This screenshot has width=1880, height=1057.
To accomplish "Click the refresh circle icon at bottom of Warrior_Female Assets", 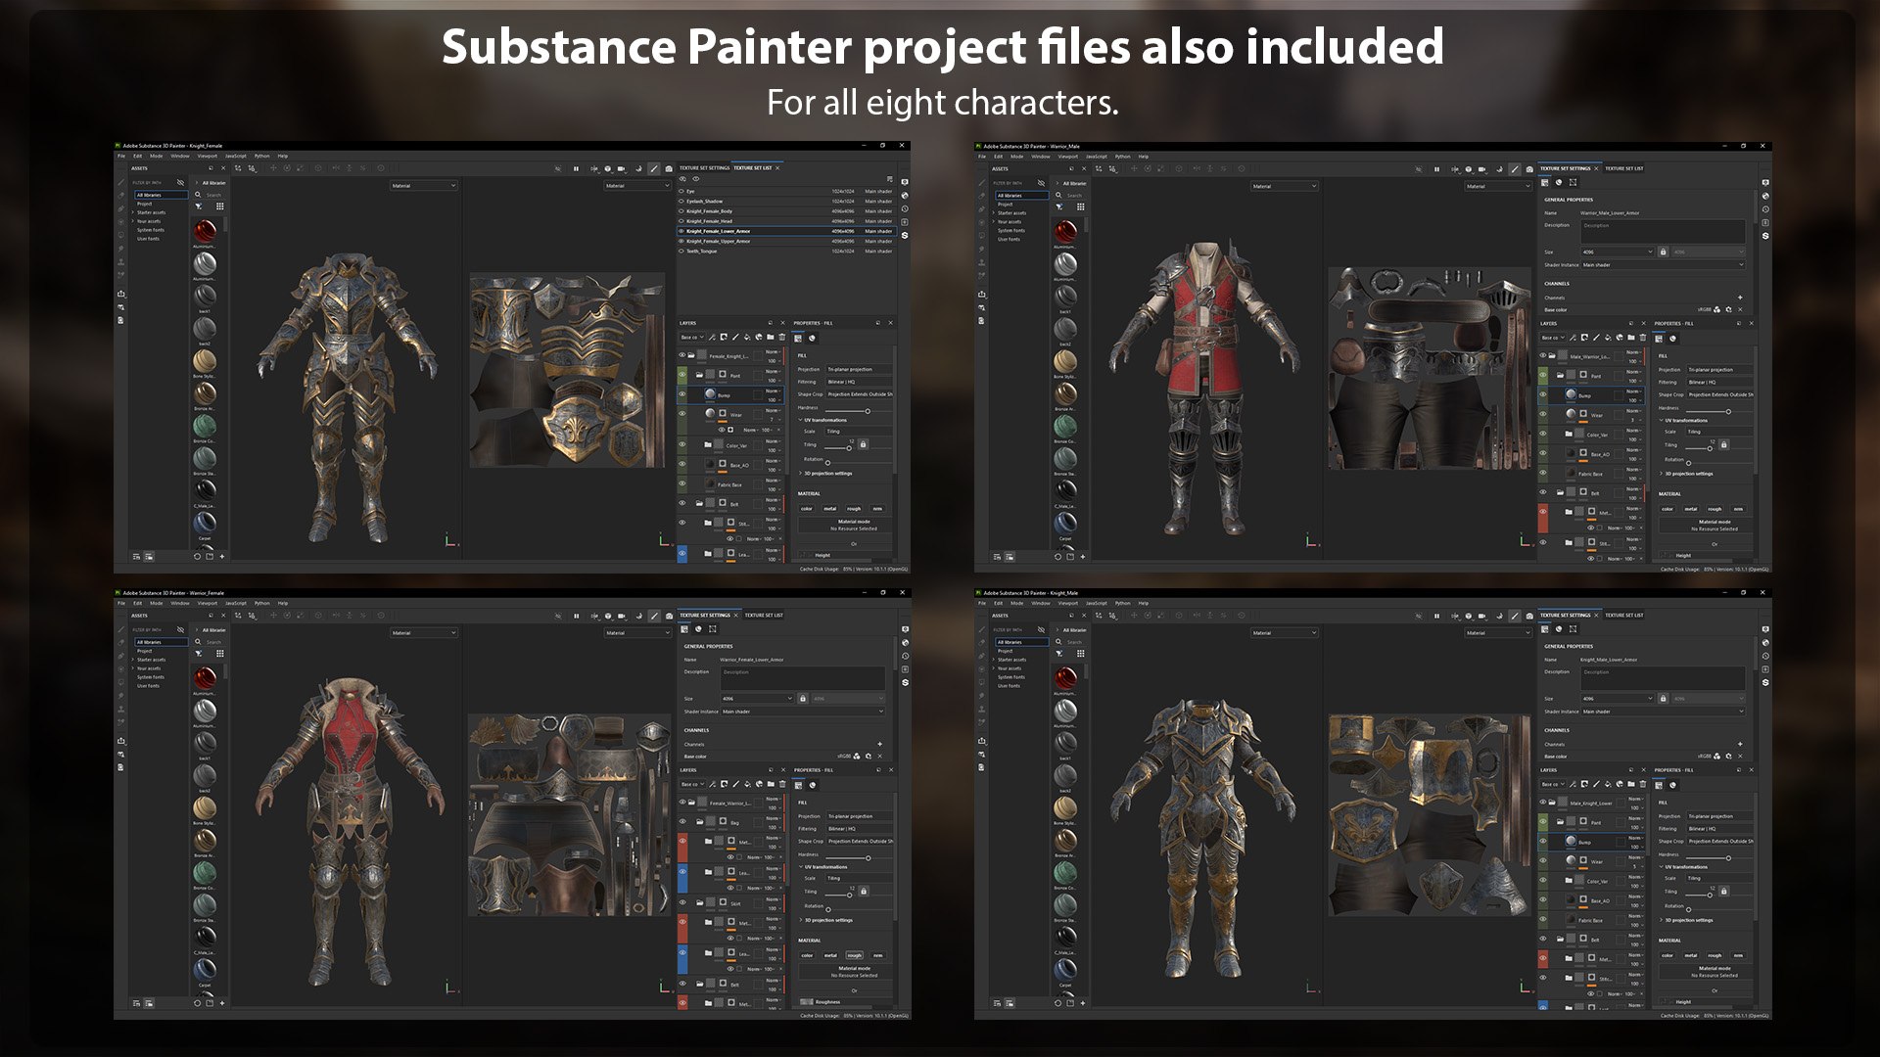I will pos(198,1003).
